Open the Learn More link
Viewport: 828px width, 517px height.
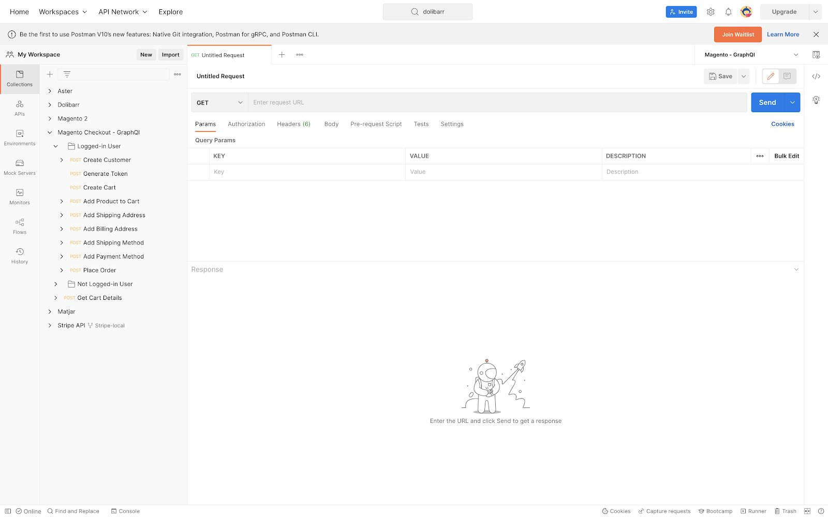pyautogui.click(x=783, y=35)
